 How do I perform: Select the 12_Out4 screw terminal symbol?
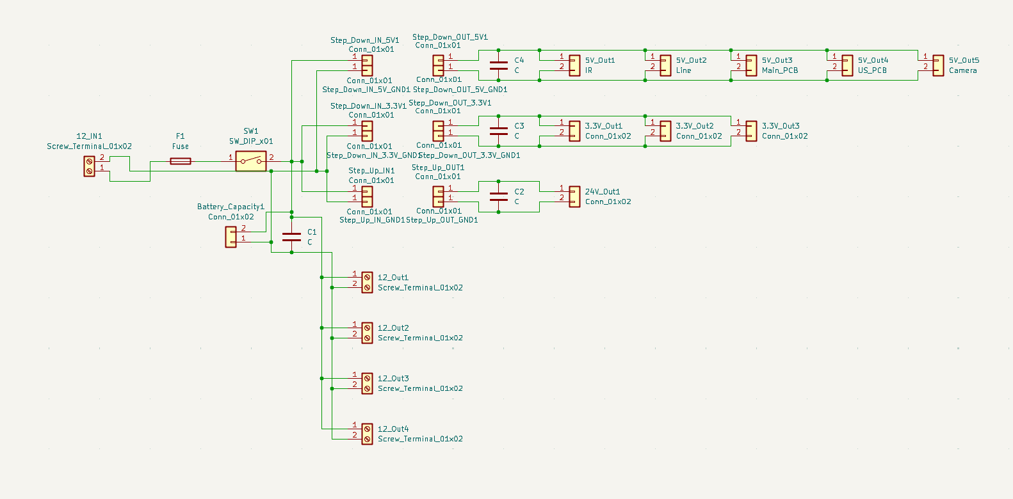coord(367,434)
